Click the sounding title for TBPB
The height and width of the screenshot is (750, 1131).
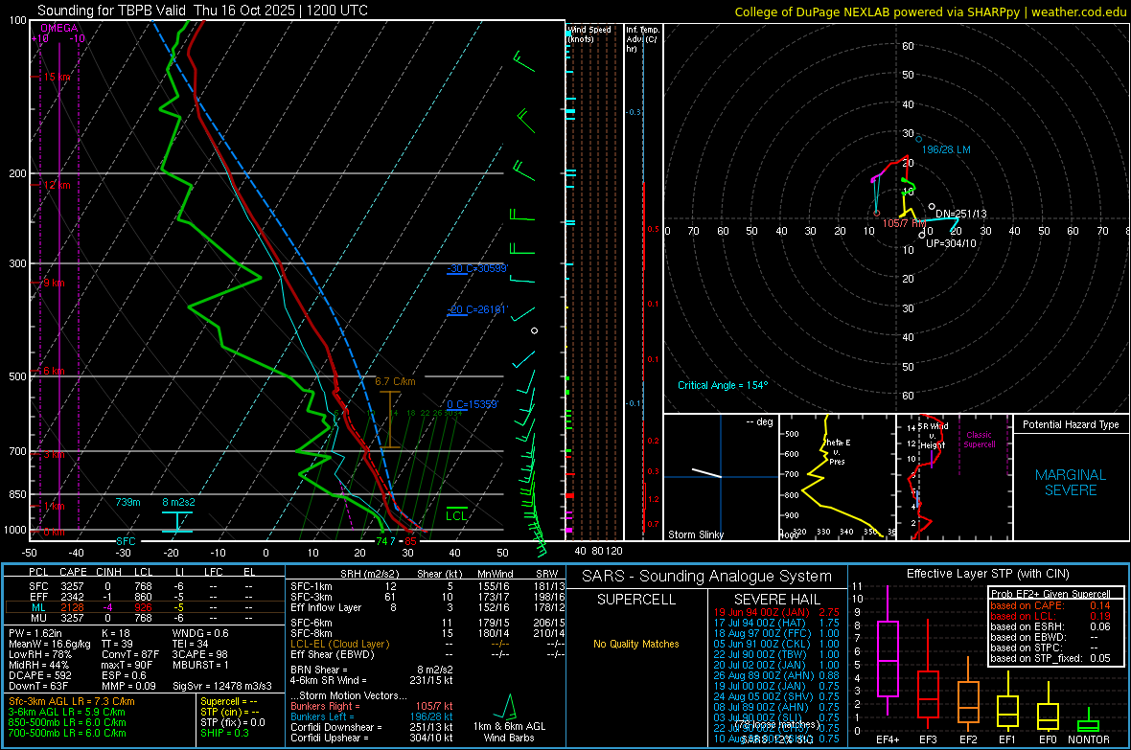(202, 11)
